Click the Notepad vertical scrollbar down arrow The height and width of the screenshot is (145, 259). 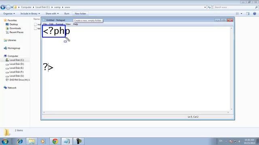[231, 109]
